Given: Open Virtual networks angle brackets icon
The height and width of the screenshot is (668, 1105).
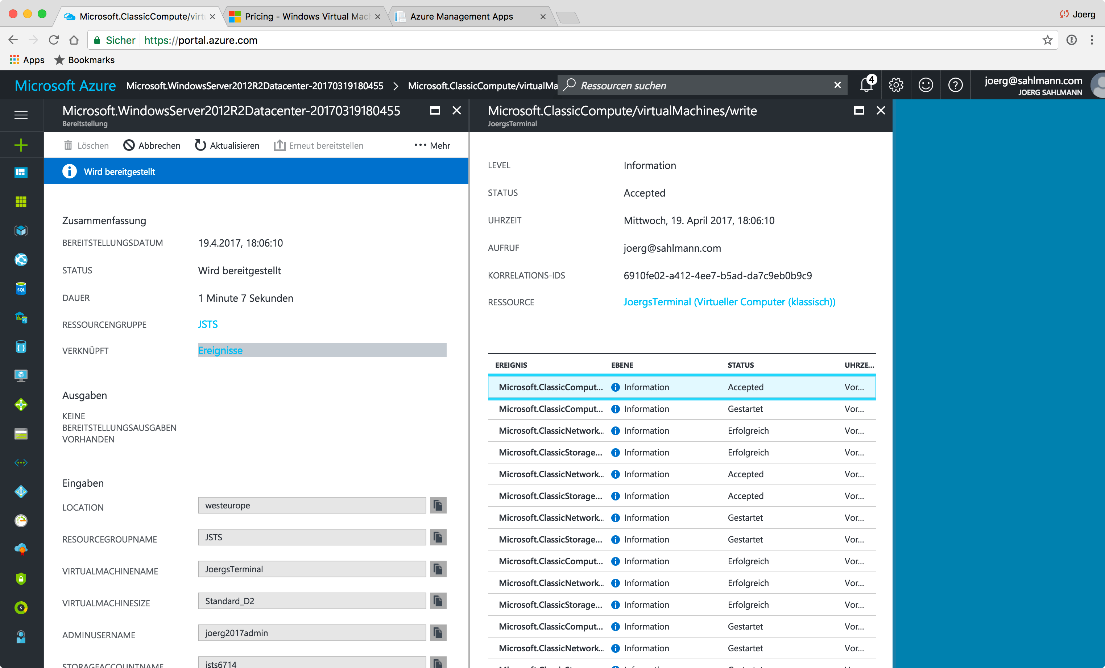Looking at the screenshot, I should [21, 462].
